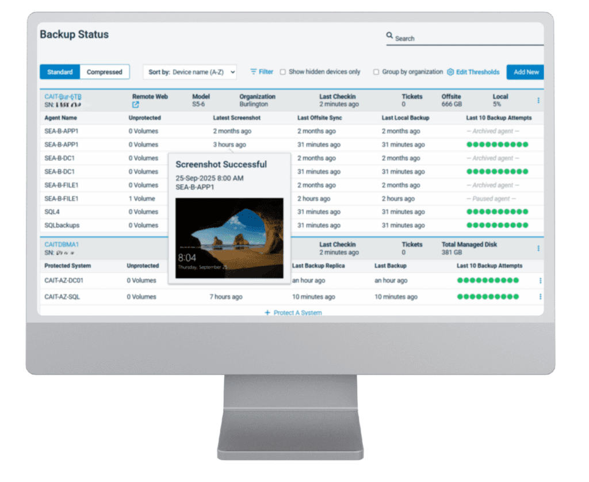The height and width of the screenshot is (482, 589).
Task: Open Remote Web external link icon
Action: (x=136, y=105)
